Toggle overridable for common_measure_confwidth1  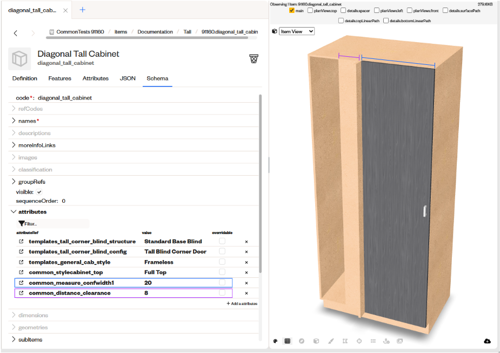(x=222, y=283)
